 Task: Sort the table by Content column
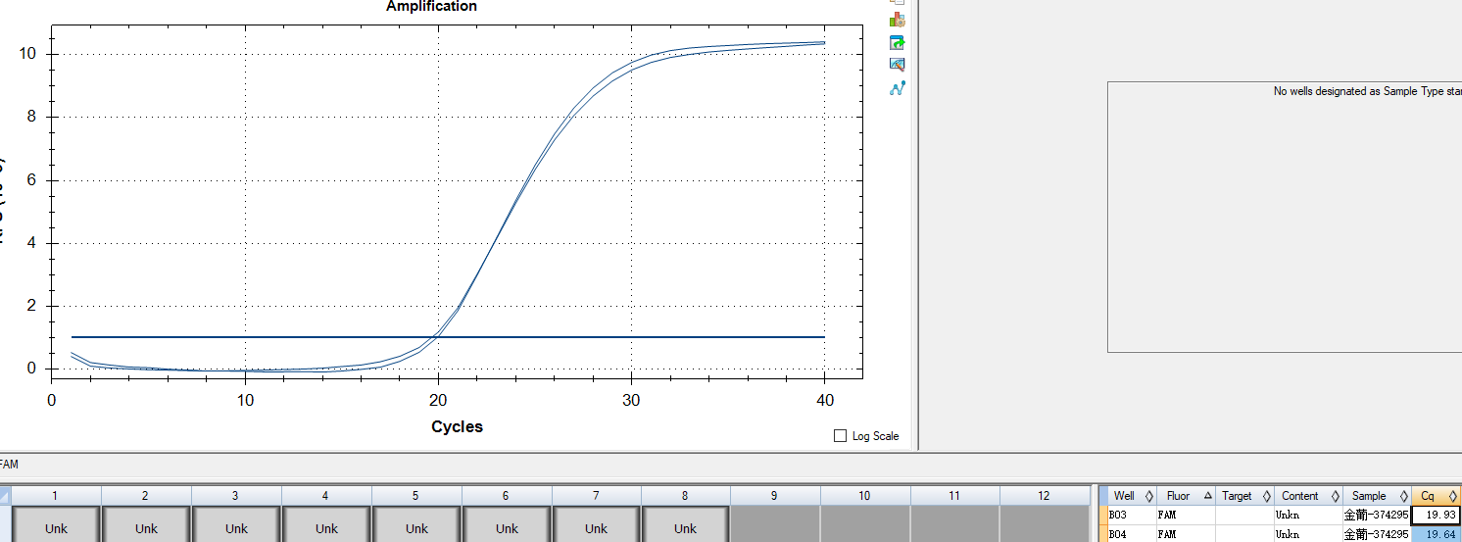1307,496
